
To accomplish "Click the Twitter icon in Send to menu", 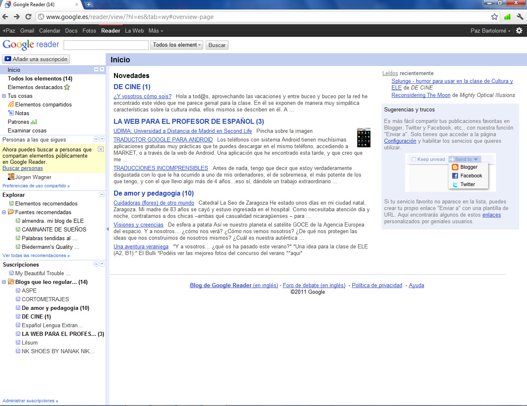I will (x=455, y=184).
